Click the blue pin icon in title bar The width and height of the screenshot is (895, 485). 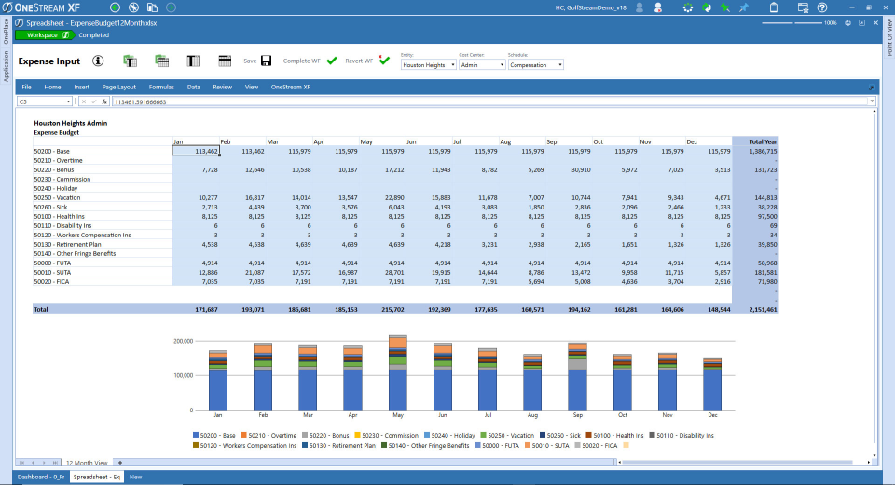click(743, 7)
